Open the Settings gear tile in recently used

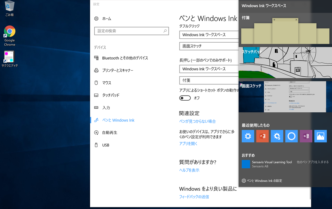click(248, 136)
